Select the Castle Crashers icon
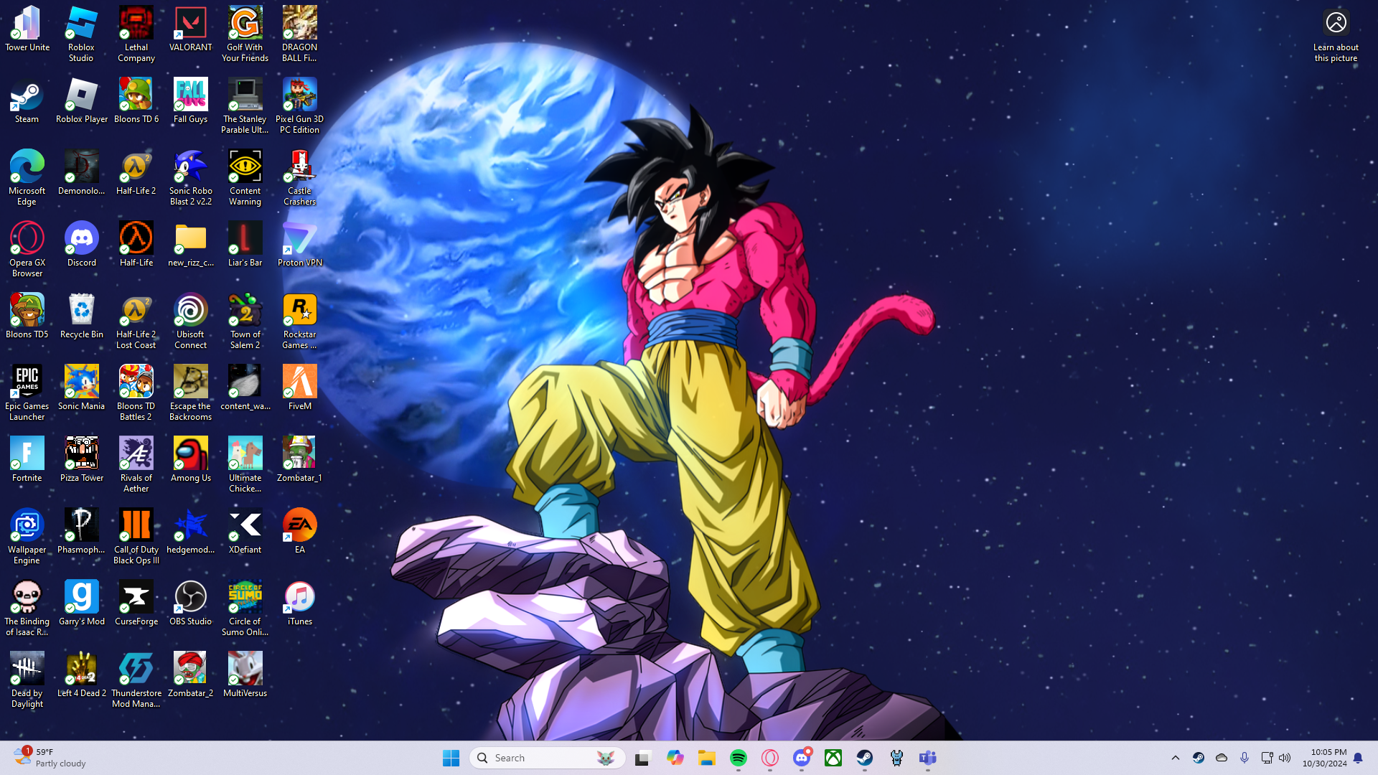 300,178
